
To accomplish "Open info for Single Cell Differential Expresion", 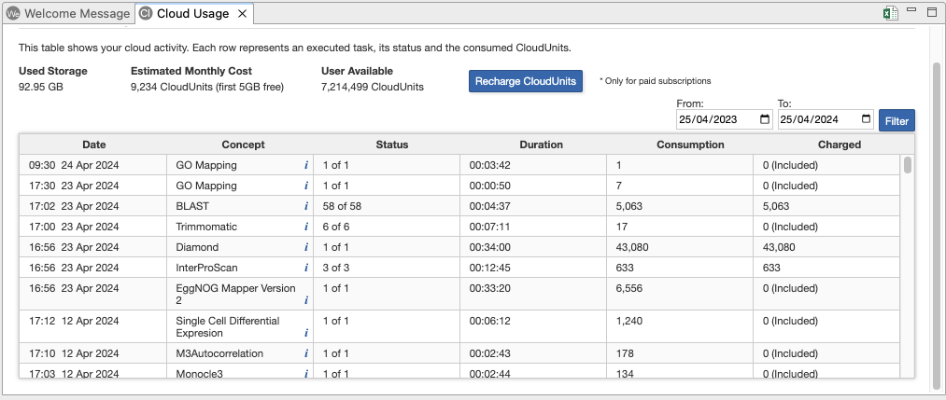I will click(305, 333).
